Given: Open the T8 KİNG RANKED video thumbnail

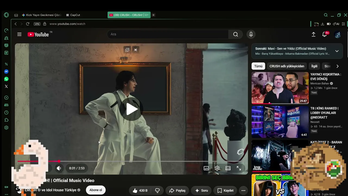Looking at the screenshot, I should (x=280, y=122).
